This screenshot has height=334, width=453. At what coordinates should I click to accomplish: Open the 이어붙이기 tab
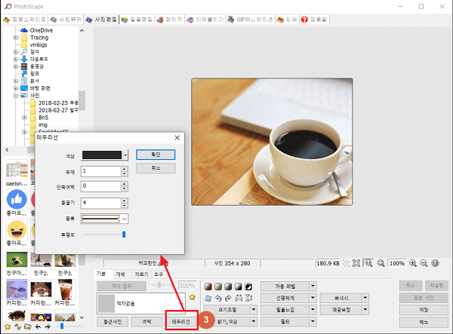pos(205,20)
